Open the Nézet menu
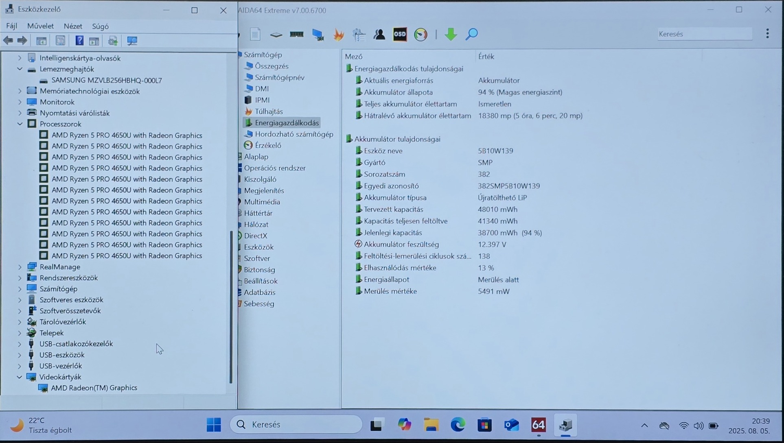Viewport: 784px width, 443px height. click(73, 26)
